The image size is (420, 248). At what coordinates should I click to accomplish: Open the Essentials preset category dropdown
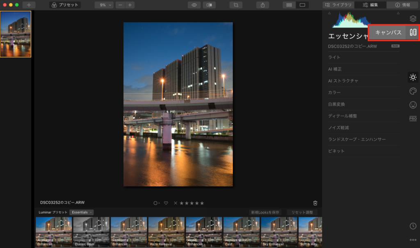[82, 212]
